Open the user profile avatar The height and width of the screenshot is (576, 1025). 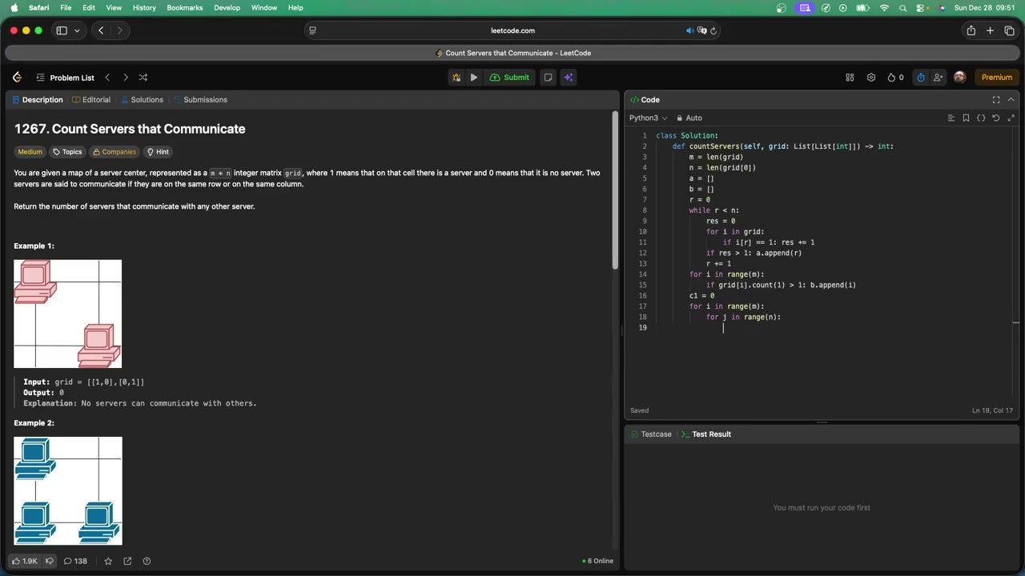pyautogui.click(x=959, y=78)
